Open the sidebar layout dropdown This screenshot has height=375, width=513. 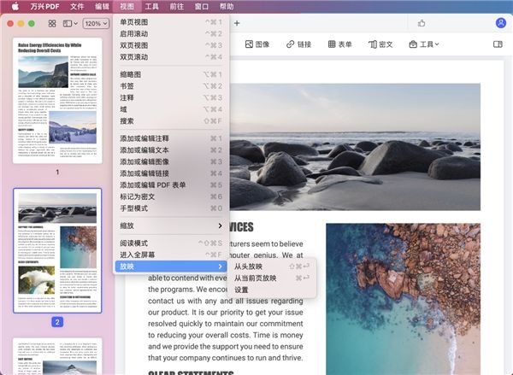pos(70,24)
